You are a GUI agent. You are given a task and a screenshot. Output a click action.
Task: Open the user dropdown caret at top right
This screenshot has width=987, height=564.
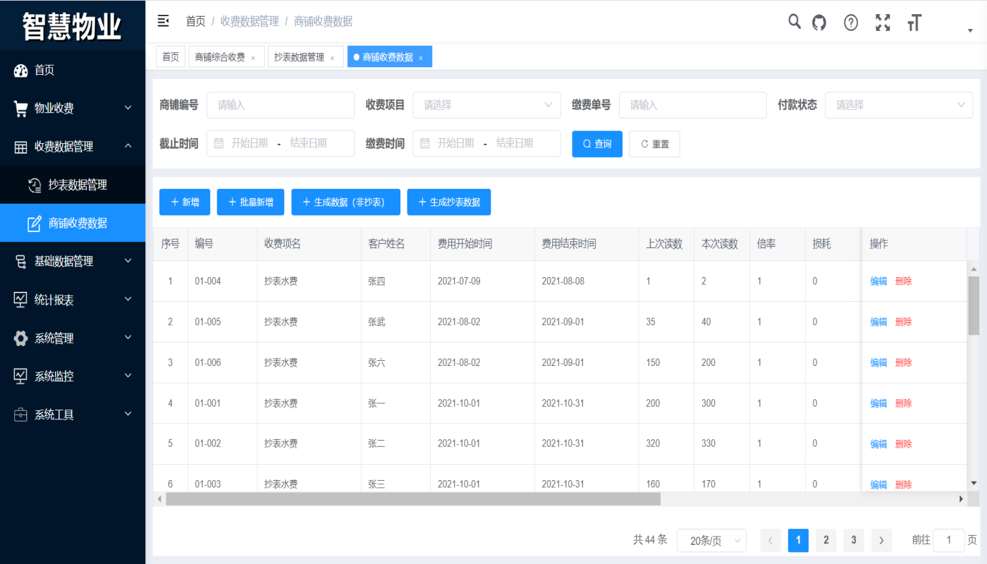tap(970, 31)
